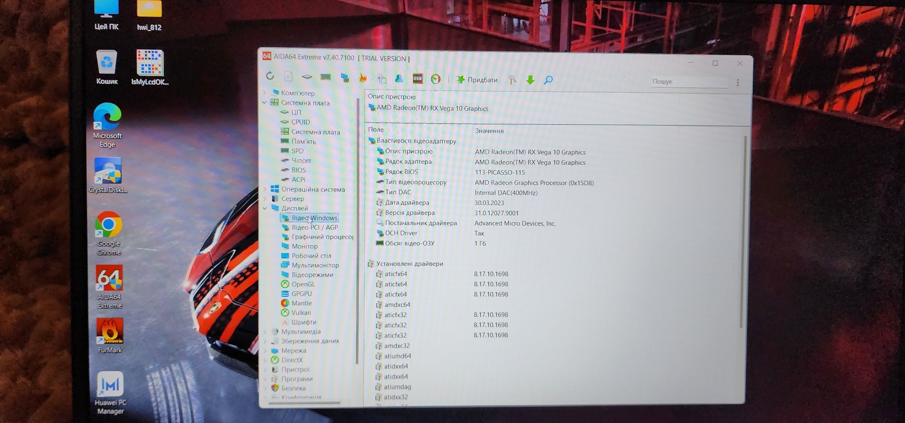
Task: Open the Report page icon in toolbar
Action: click(x=289, y=77)
